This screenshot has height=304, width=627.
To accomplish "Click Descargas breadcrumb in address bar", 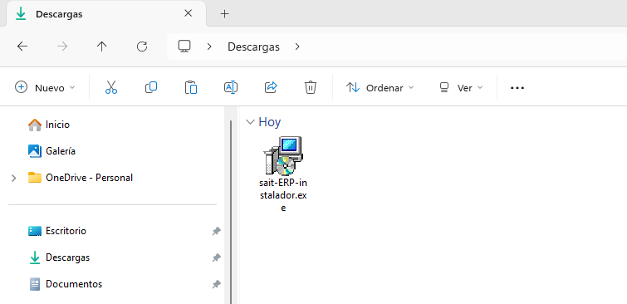I will coord(253,47).
